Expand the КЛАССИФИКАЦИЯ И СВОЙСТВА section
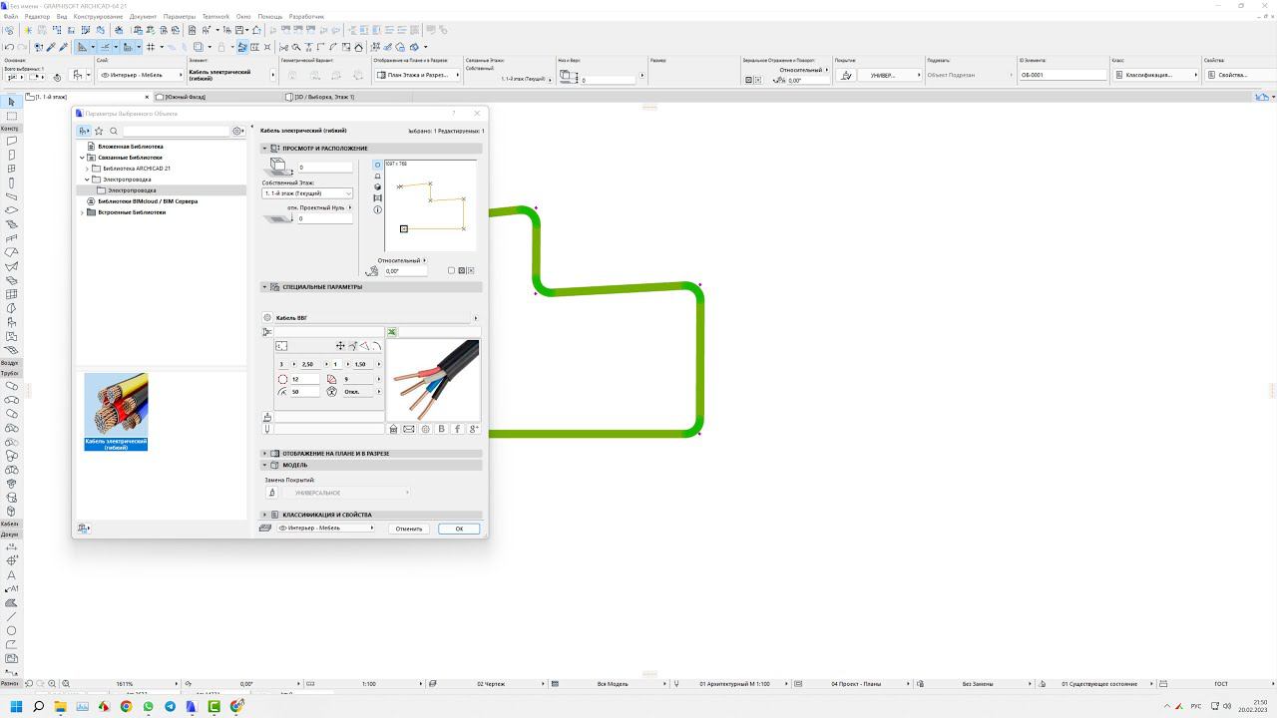Screen dimensions: 1277x718 pos(265,515)
